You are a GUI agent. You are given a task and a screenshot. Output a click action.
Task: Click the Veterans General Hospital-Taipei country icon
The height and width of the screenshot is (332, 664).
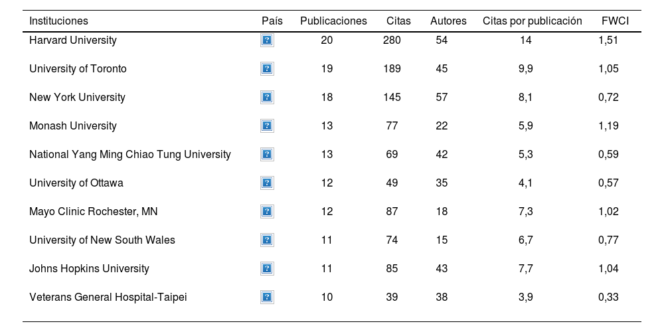coord(267,297)
